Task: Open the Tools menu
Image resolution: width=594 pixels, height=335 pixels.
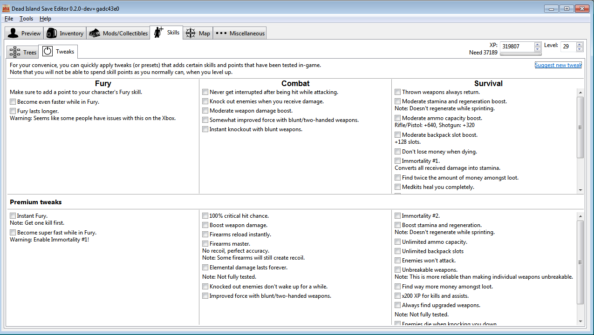Action: point(26,19)
